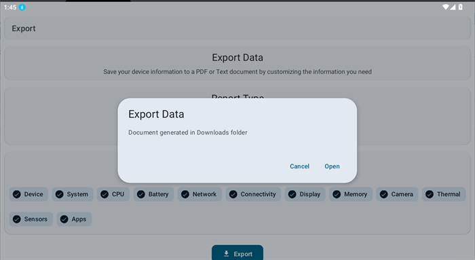Viewport: 475px width, 260px height.
Task: Toggle the System chip
Action: click(x=73, y=194)
